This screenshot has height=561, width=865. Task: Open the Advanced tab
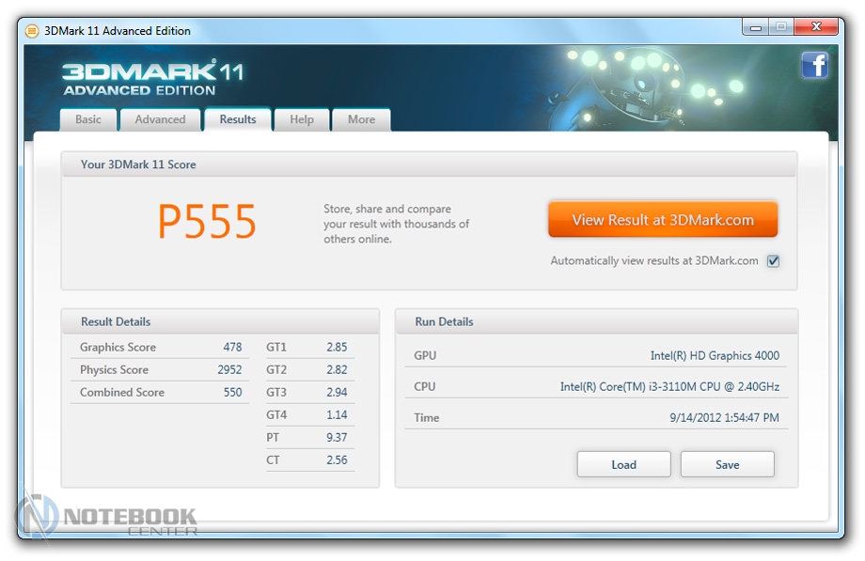pos(160,119)
